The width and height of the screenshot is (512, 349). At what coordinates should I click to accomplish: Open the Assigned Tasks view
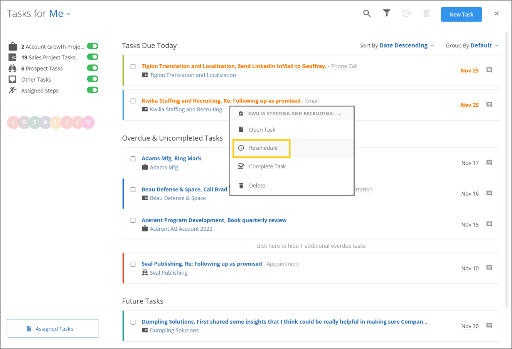click(52, 328)
